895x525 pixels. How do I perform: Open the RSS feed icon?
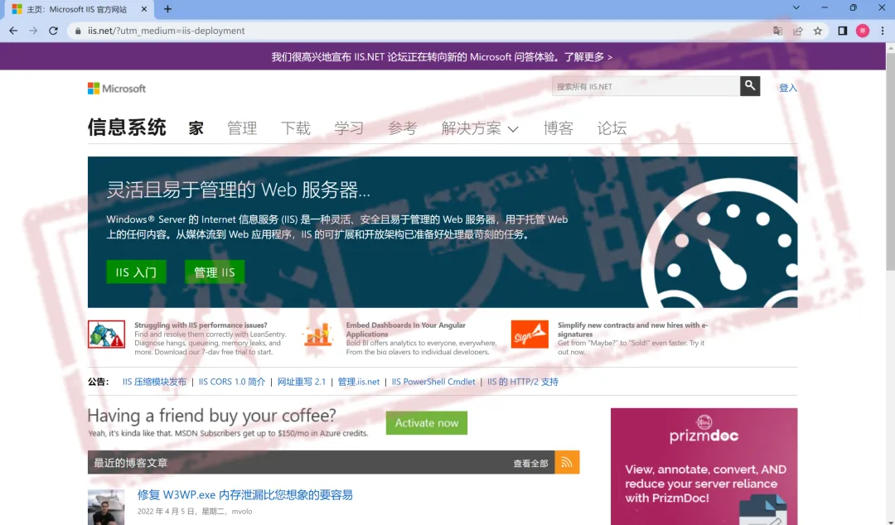point(567,462)
